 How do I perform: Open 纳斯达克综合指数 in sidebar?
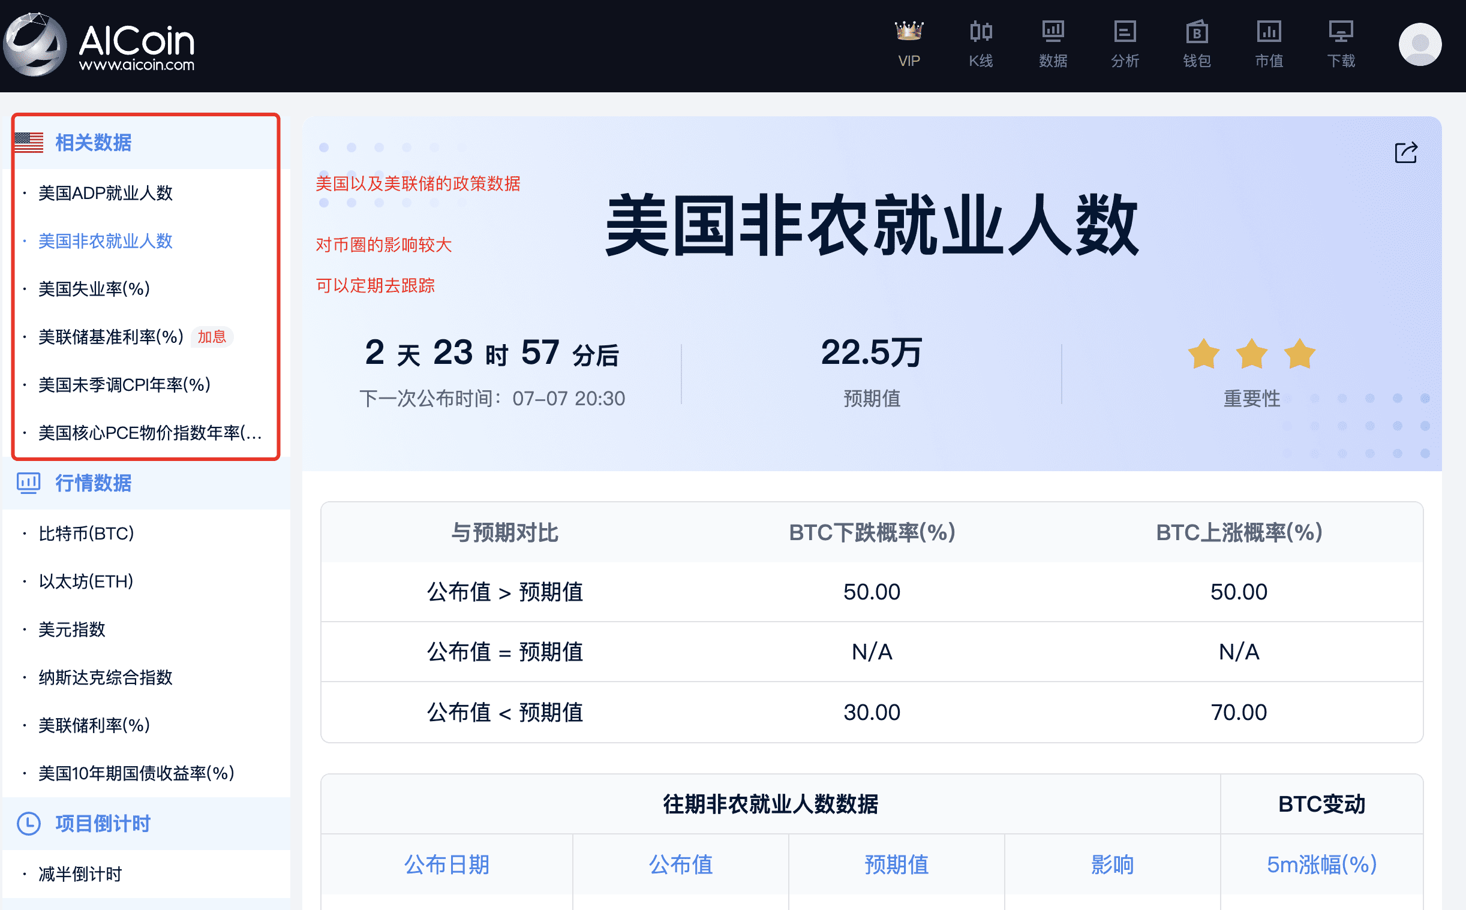pos(106,677)
